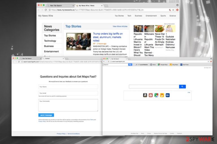The width and height of the screenshot is (217, 144).
Task: Open News in the New Tab Search toolbar
Action: 153,64
